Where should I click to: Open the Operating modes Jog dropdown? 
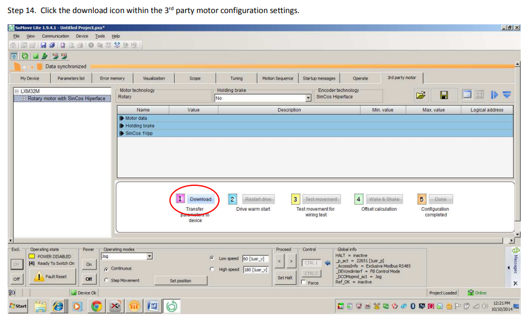coord(149,256)
